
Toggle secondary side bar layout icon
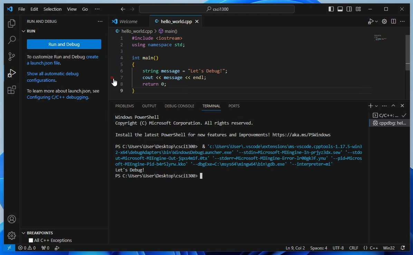tap(349, 9)
